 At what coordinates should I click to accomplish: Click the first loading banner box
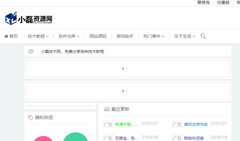pyautogui.click(x=128, y=69)
